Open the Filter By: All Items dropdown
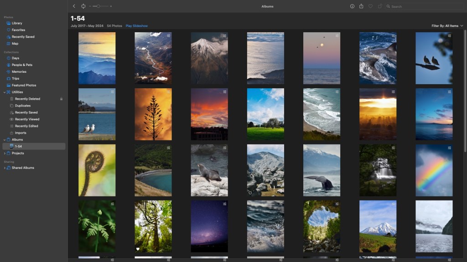This screenshot has height=262, width=467. coord(447,26)
